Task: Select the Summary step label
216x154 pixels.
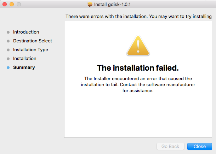Action: 24,67
